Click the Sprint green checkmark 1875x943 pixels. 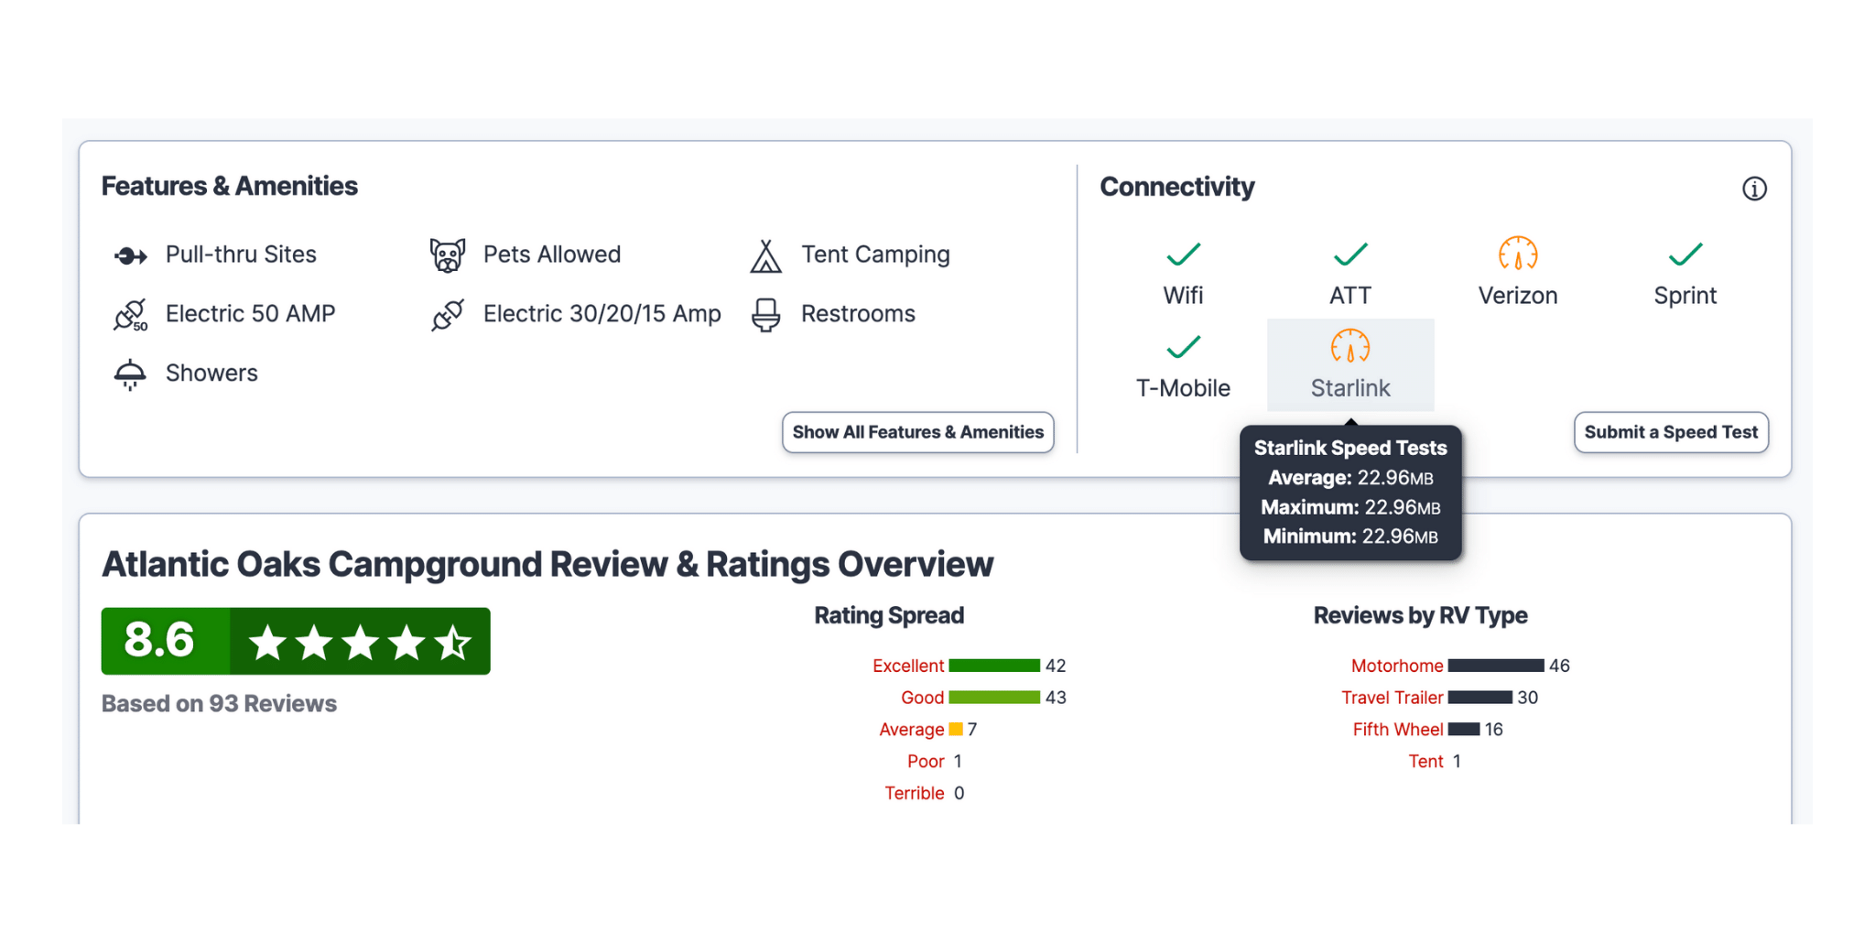coord(1685,255)
